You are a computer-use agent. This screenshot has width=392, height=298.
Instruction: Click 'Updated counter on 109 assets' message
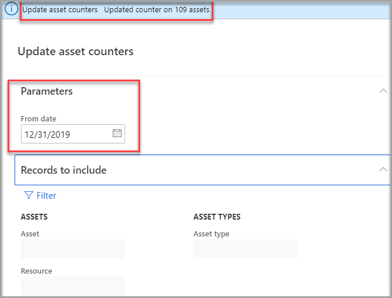(157, 9)
